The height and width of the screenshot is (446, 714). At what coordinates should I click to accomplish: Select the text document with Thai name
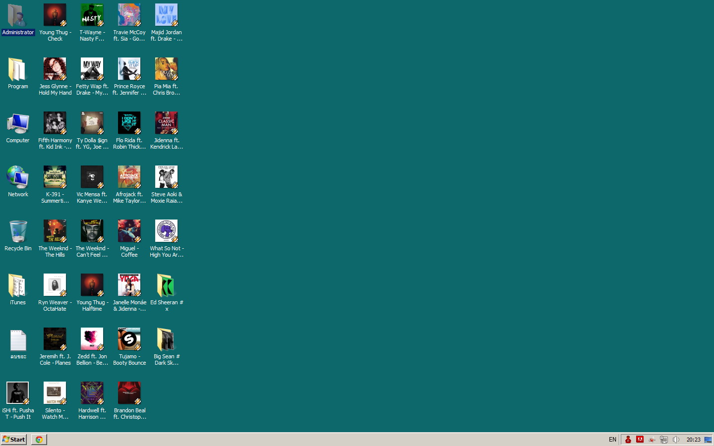(18, 344)
